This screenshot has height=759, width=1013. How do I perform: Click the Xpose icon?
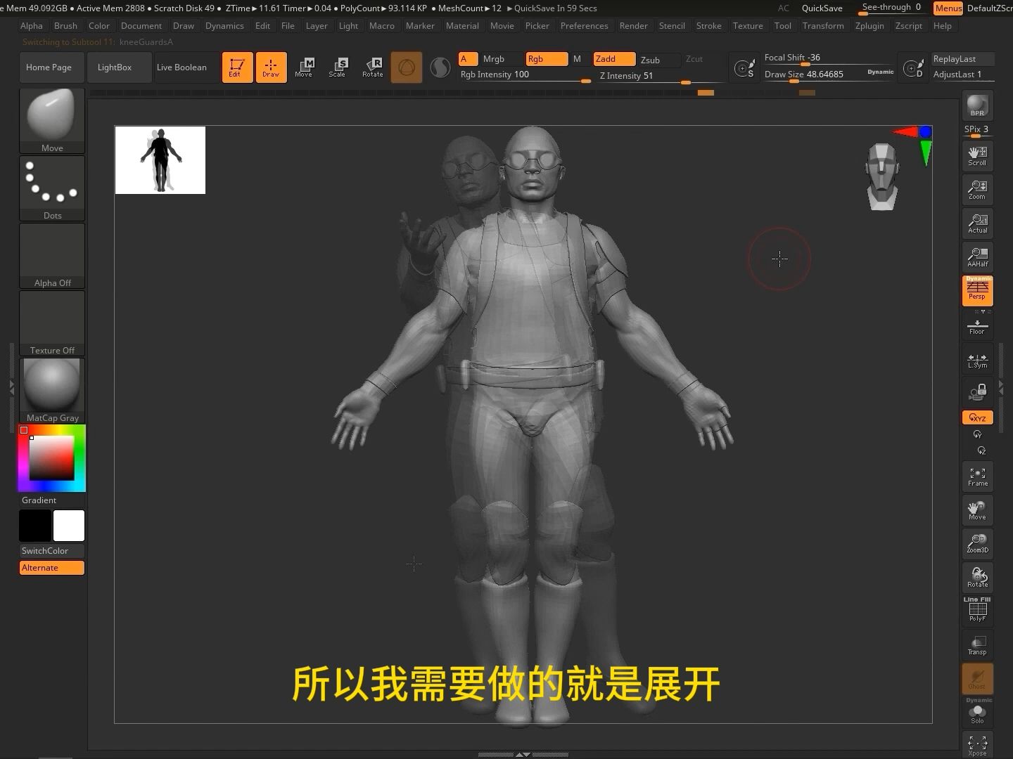977,745
